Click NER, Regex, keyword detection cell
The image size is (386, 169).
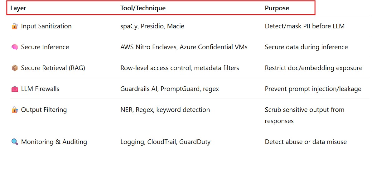coord(165,110)
